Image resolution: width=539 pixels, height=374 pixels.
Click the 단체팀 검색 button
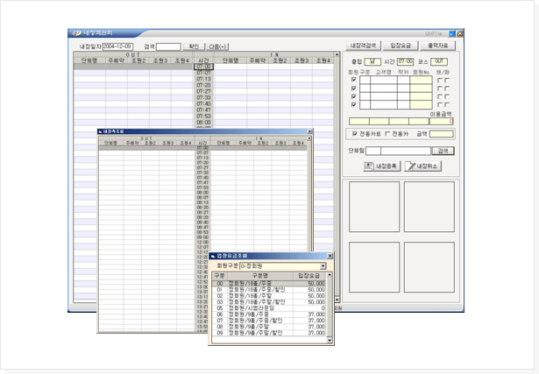click(x=443, y=151)
